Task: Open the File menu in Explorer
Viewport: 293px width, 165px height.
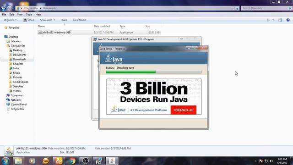Action: tap(4, 15)
